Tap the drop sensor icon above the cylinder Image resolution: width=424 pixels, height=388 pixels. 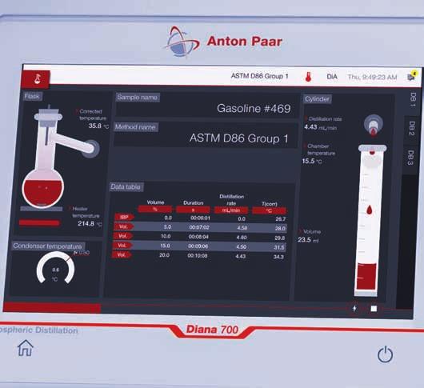click(374, 126)
